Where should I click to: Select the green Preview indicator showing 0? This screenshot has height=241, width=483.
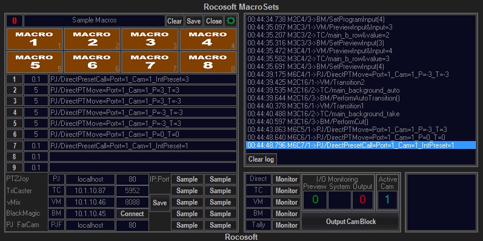pyautogui.click(x=315, y=200)
